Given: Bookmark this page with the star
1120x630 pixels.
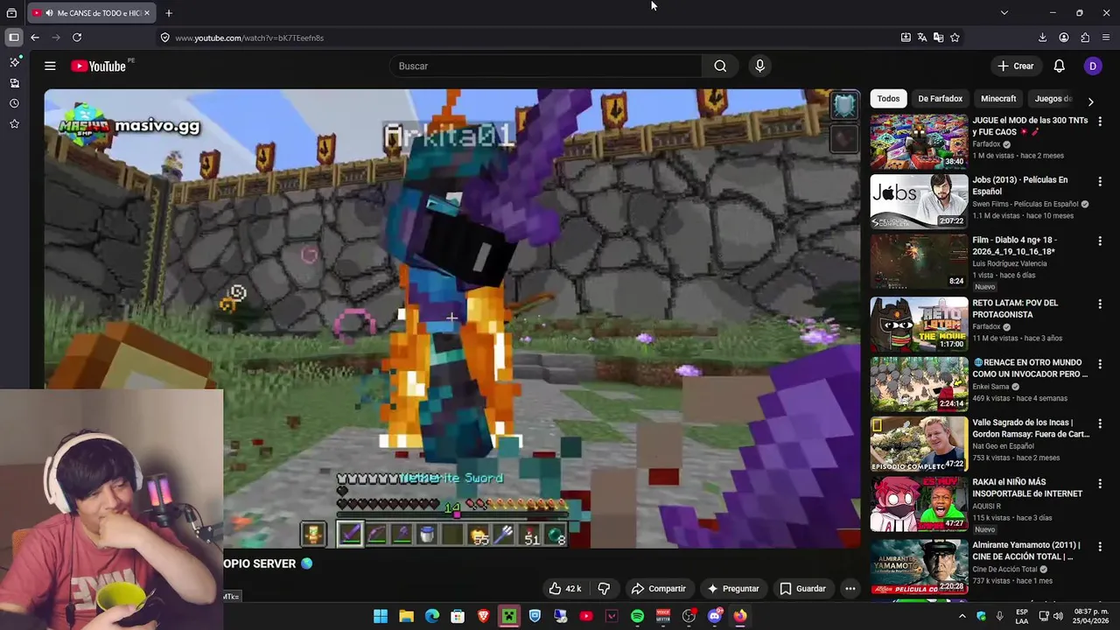Looking at the screenshot, I should tap(955, 38).
